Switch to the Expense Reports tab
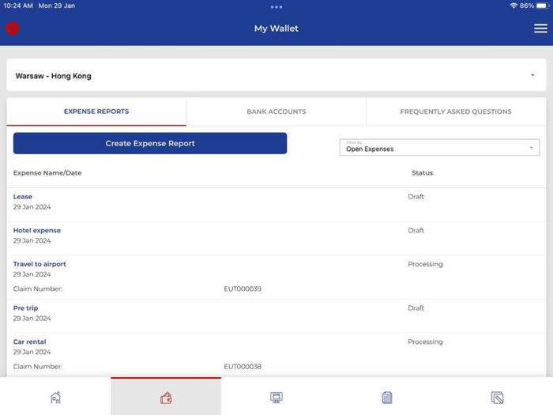Screen dimensions: 553x415 tap(96, 111)
